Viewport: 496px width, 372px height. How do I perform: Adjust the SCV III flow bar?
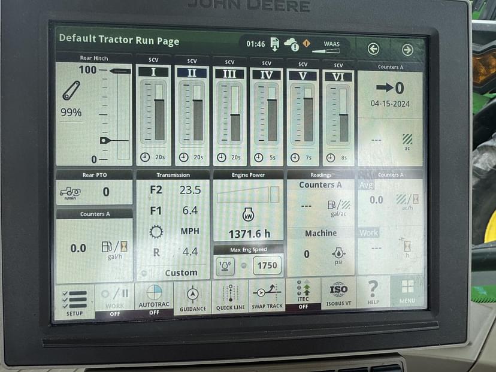pyautogui.click(x=235, y=113)
